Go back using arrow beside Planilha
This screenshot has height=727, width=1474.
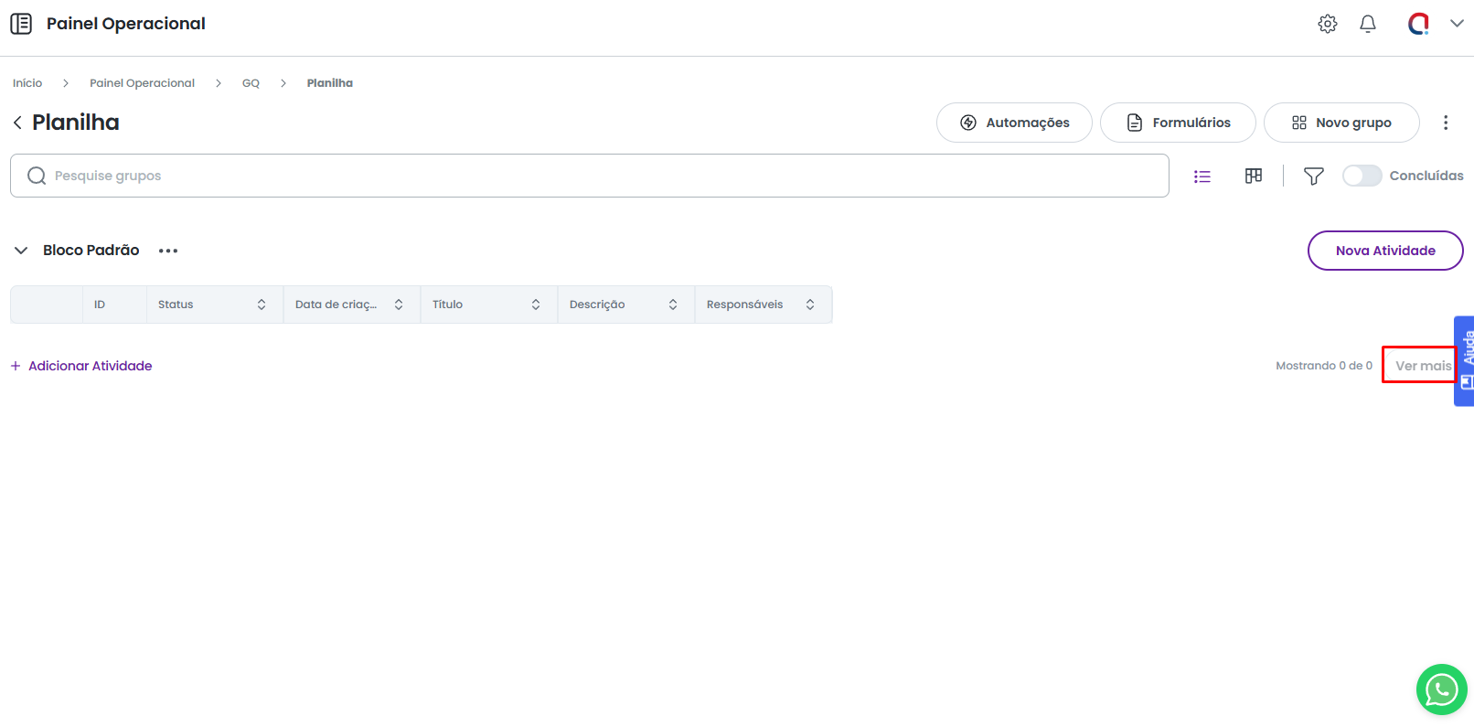coord(17,123)
